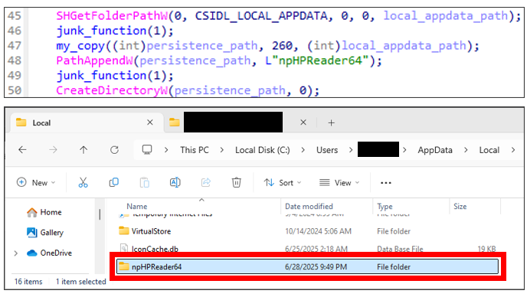The image size is (527, 297).
Task: Open the Sort dropdown
Action: (283, 182)
